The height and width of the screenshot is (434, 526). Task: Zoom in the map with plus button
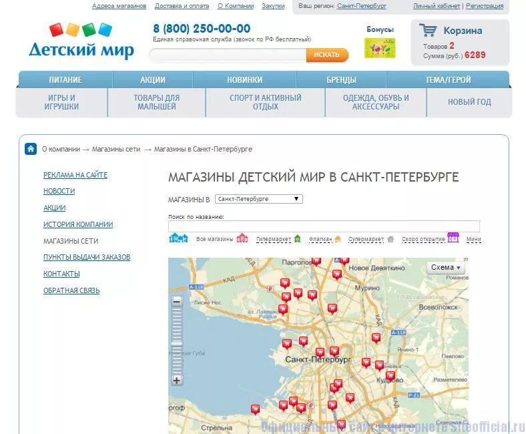point(177,381)
